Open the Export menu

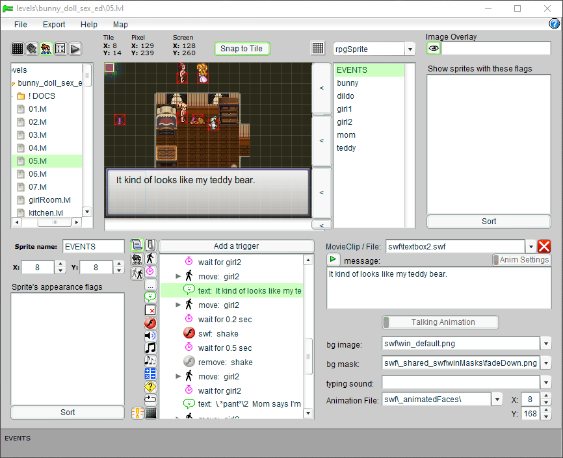click(x=54, y=25)
